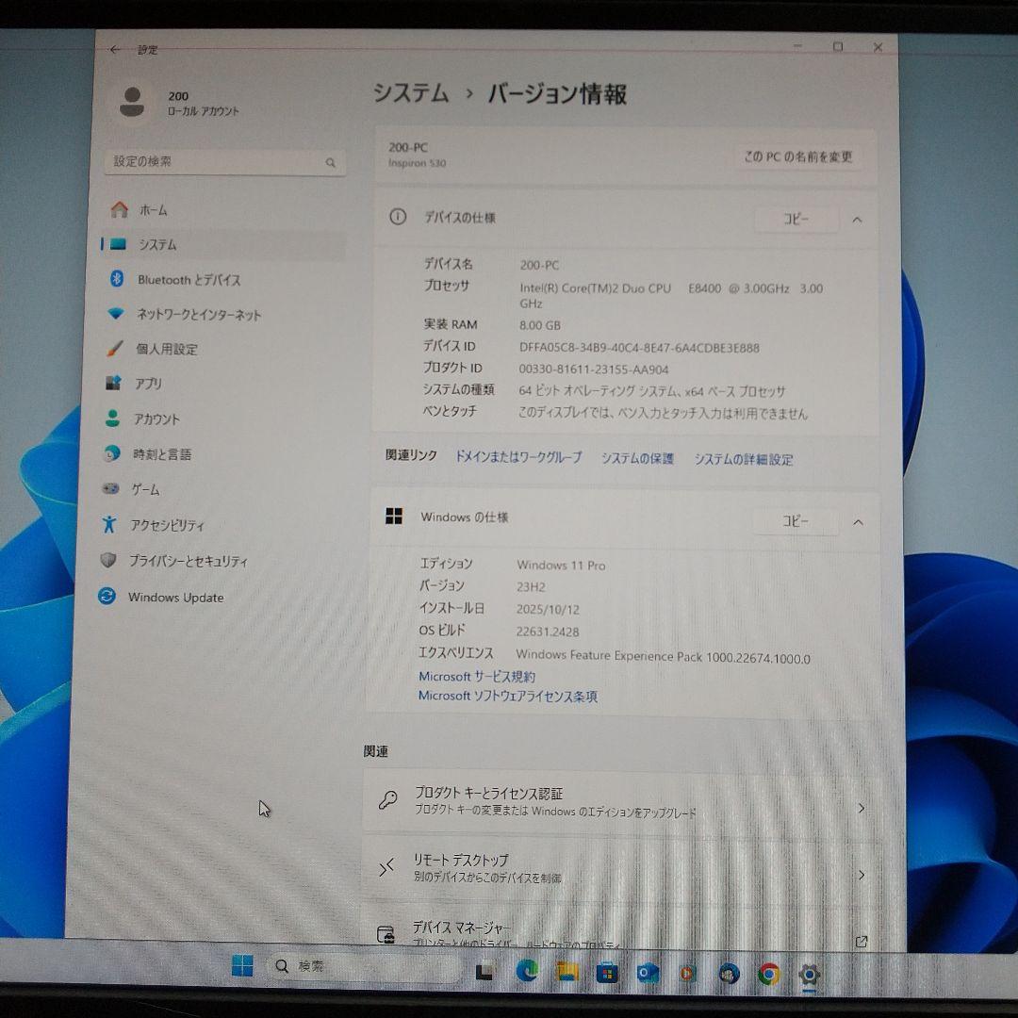Copy the Windows specifications
Image resolution: width=1018 pixels, height=1018 pixels.
click(796, 520)
